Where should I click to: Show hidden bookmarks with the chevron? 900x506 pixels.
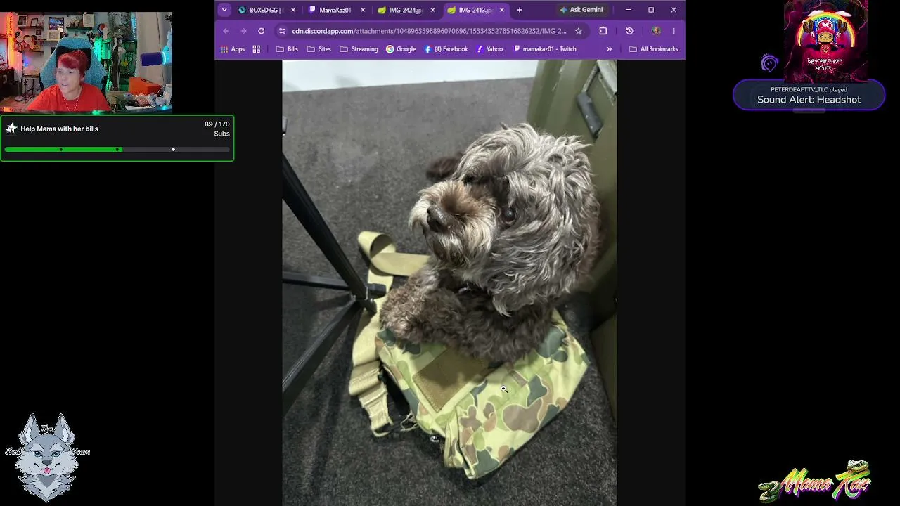tap(610, 49)
